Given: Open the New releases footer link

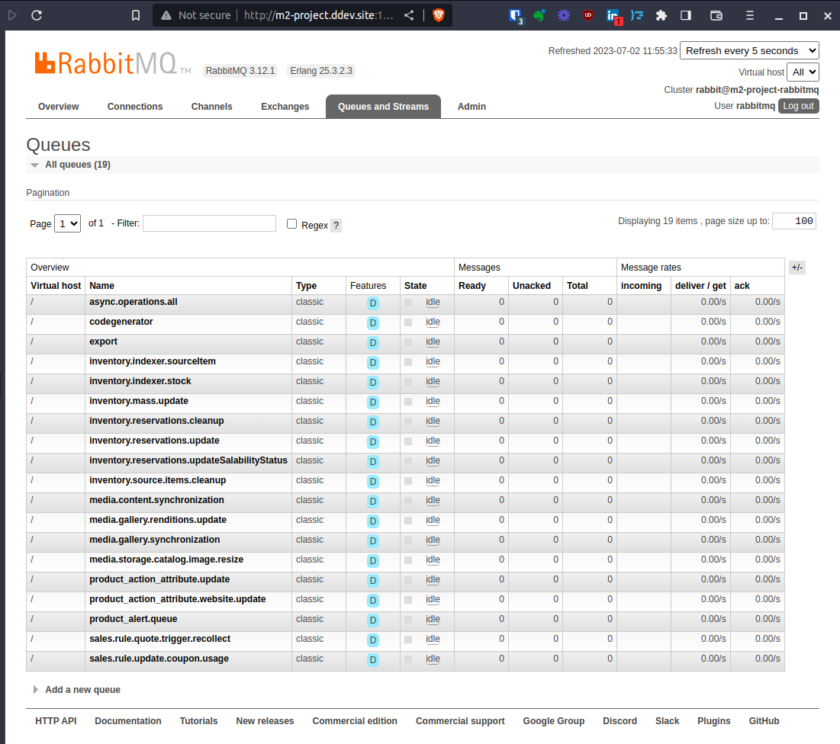Looking at the screenshot, I should click(x=266, y=721).
